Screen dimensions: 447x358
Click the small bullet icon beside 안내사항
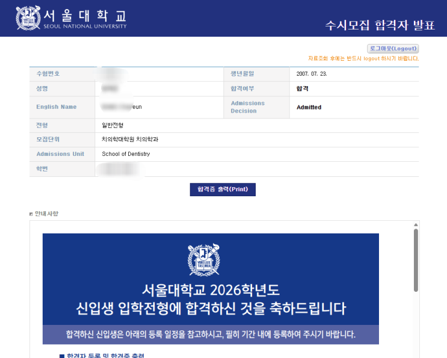coord(31,214)
